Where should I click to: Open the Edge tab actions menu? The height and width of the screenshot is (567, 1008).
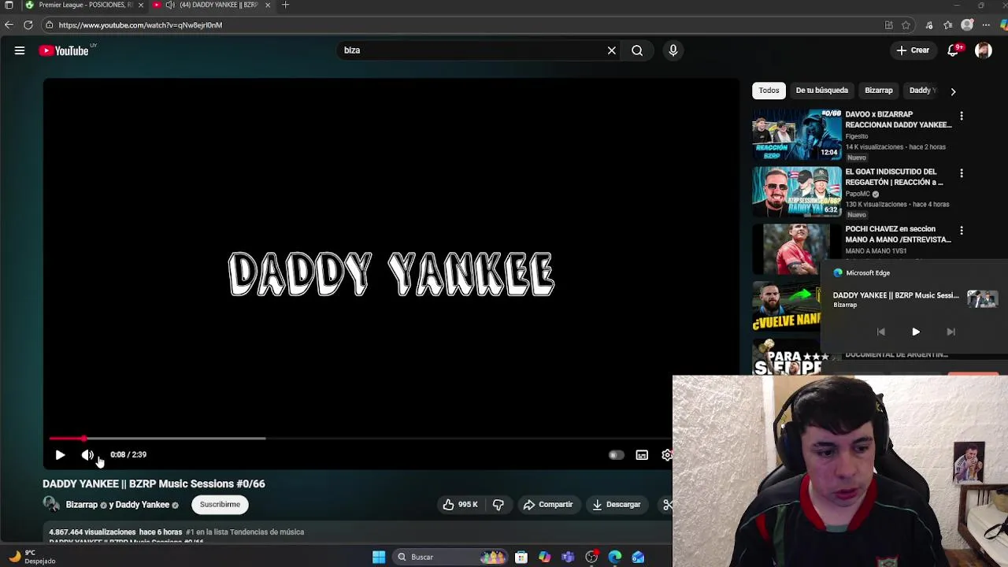point(9,5)
